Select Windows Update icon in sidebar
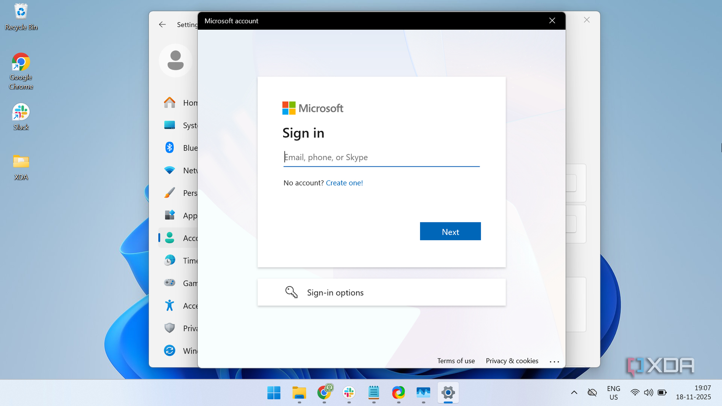This screenshot has width=722, height=406. click(169, 350)
